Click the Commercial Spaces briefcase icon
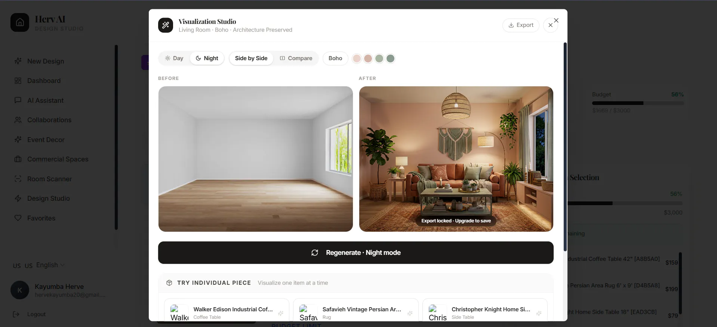This screenshot has height=327, width=717. point(18,159)
